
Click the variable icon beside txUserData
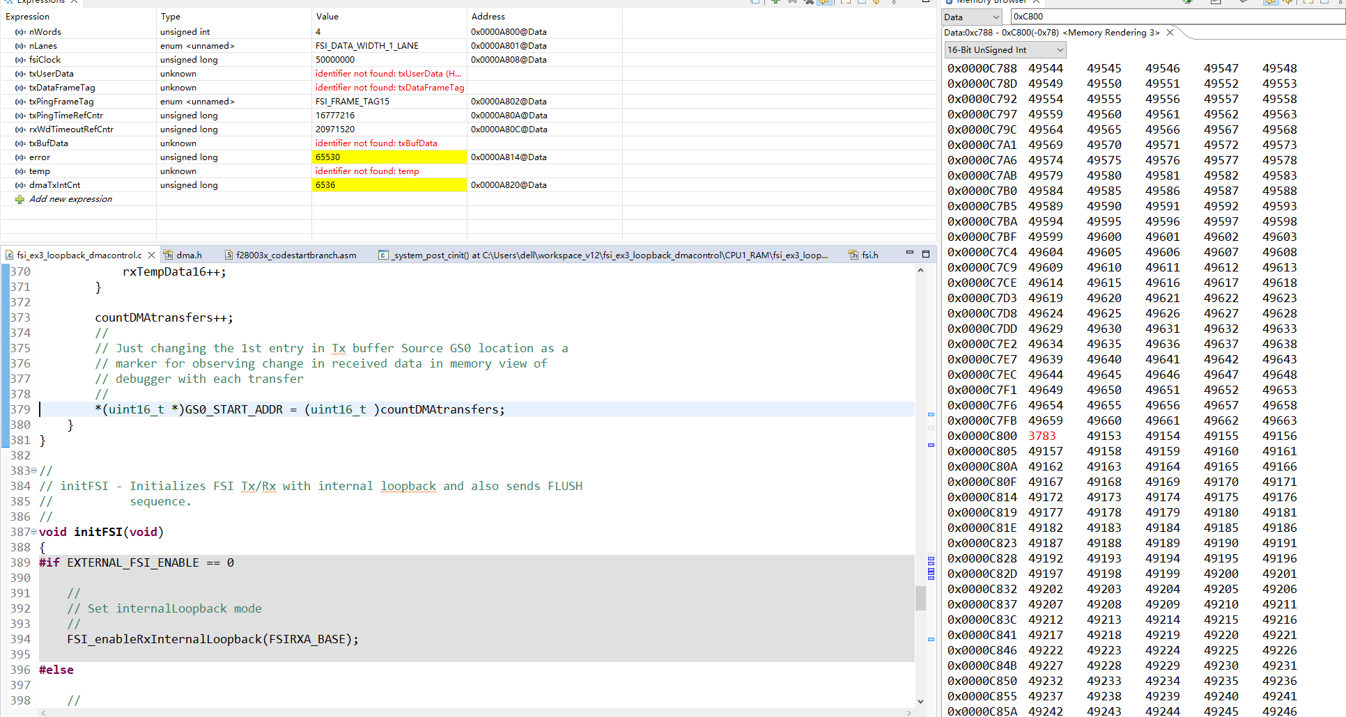(x=20, y=74)
